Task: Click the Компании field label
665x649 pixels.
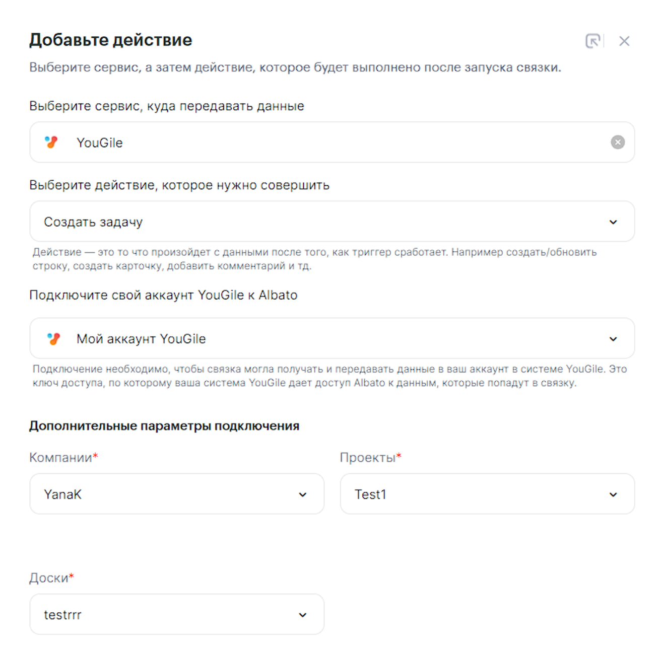Action: [x=61, y=457]
